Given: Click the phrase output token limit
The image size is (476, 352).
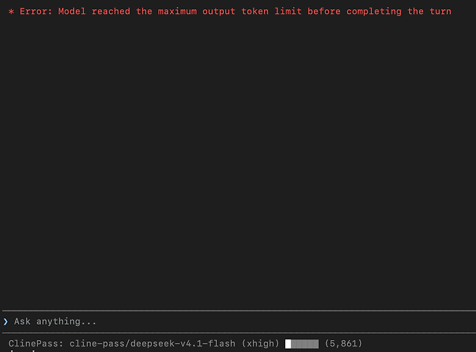Looking at the screenshot, I should click(x=252, y=11).
